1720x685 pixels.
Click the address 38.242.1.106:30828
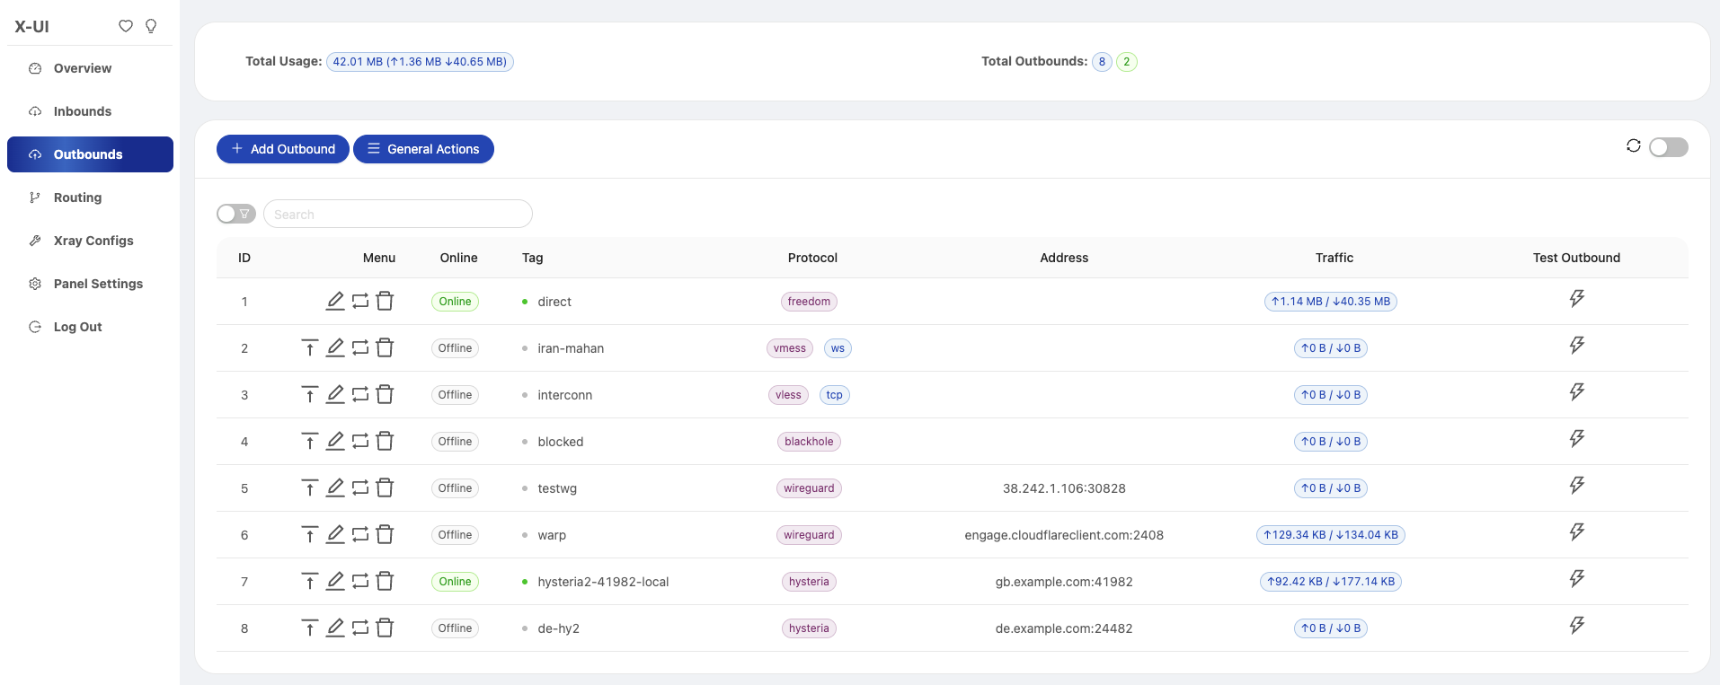[x=1064, y=488]
